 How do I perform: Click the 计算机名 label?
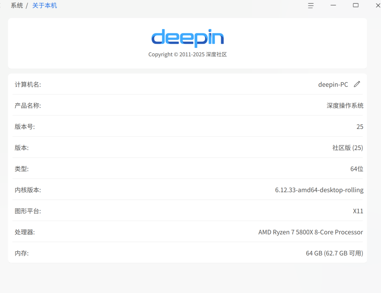pyautogui.click(x=28, y=85)
